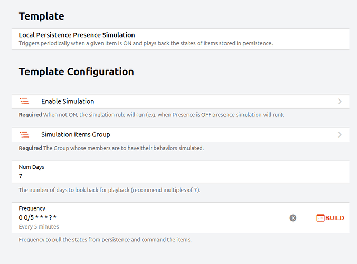Screen dimensions: 357x264
Task: Click the Frequency field label
Action: [32, 208]
